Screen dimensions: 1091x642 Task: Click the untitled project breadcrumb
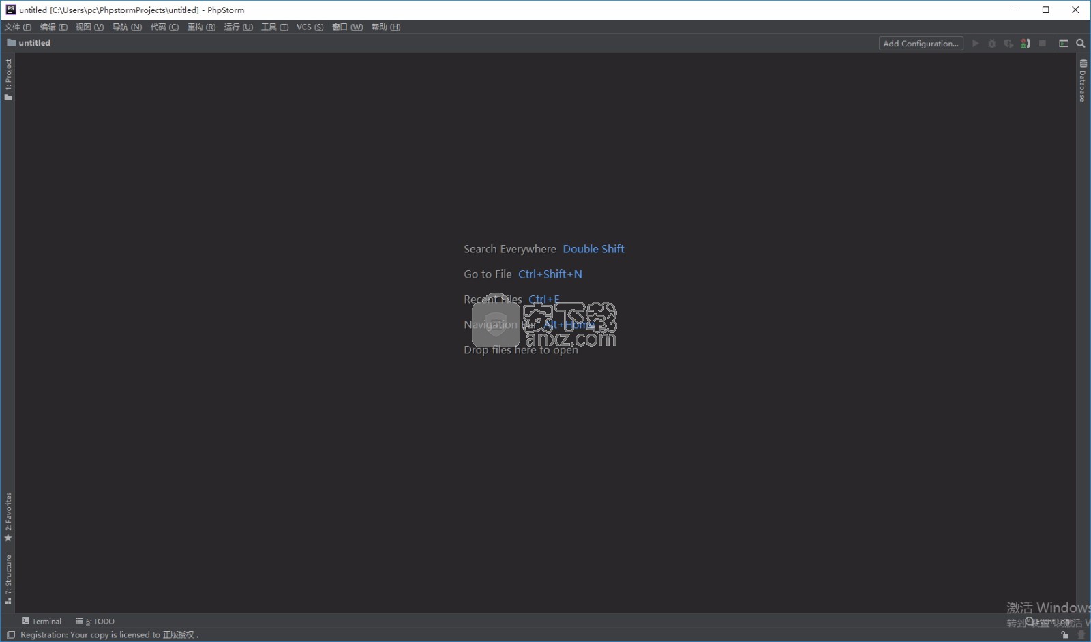point(29,42)
